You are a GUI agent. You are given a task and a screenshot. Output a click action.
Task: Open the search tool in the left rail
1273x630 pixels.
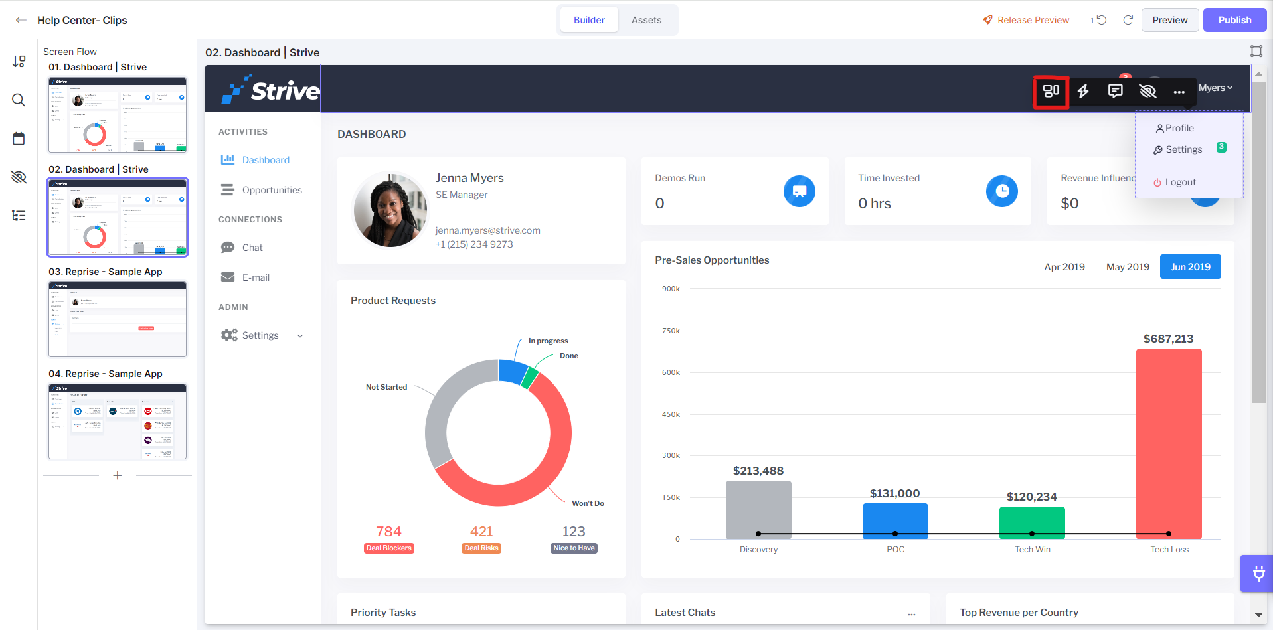click(x=19, y=100)
